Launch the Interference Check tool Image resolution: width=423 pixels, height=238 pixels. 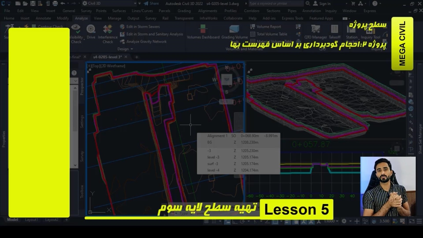tap(107, 33)
